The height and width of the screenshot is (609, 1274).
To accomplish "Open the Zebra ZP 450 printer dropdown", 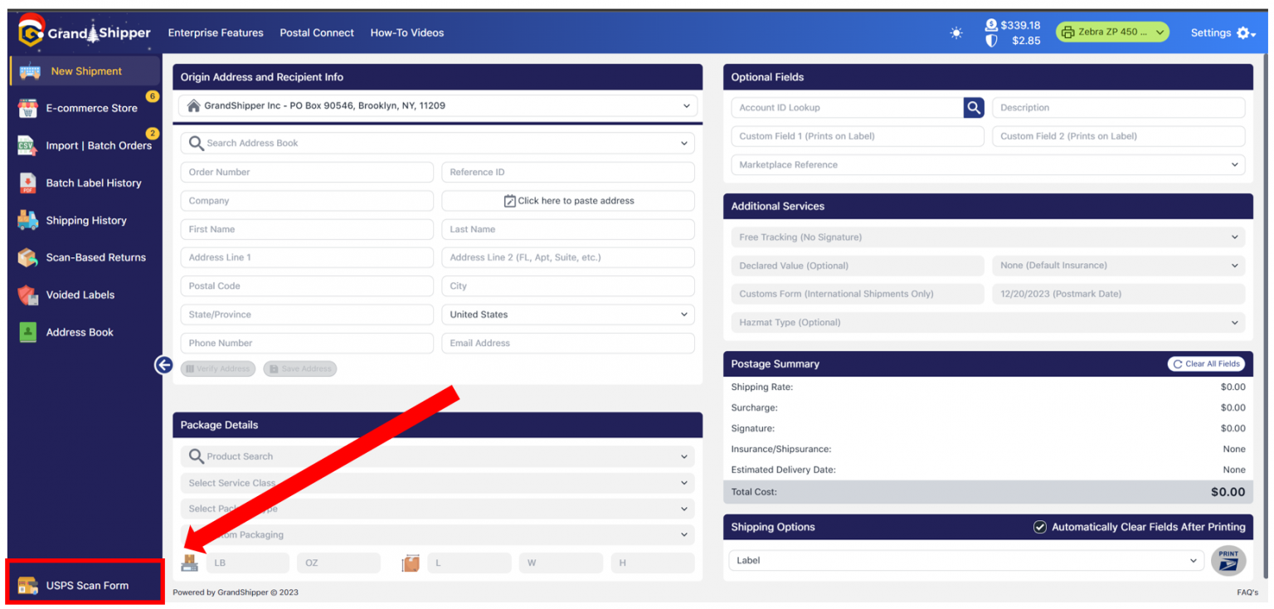I will pyautogui.click(x=1111, y=32).
